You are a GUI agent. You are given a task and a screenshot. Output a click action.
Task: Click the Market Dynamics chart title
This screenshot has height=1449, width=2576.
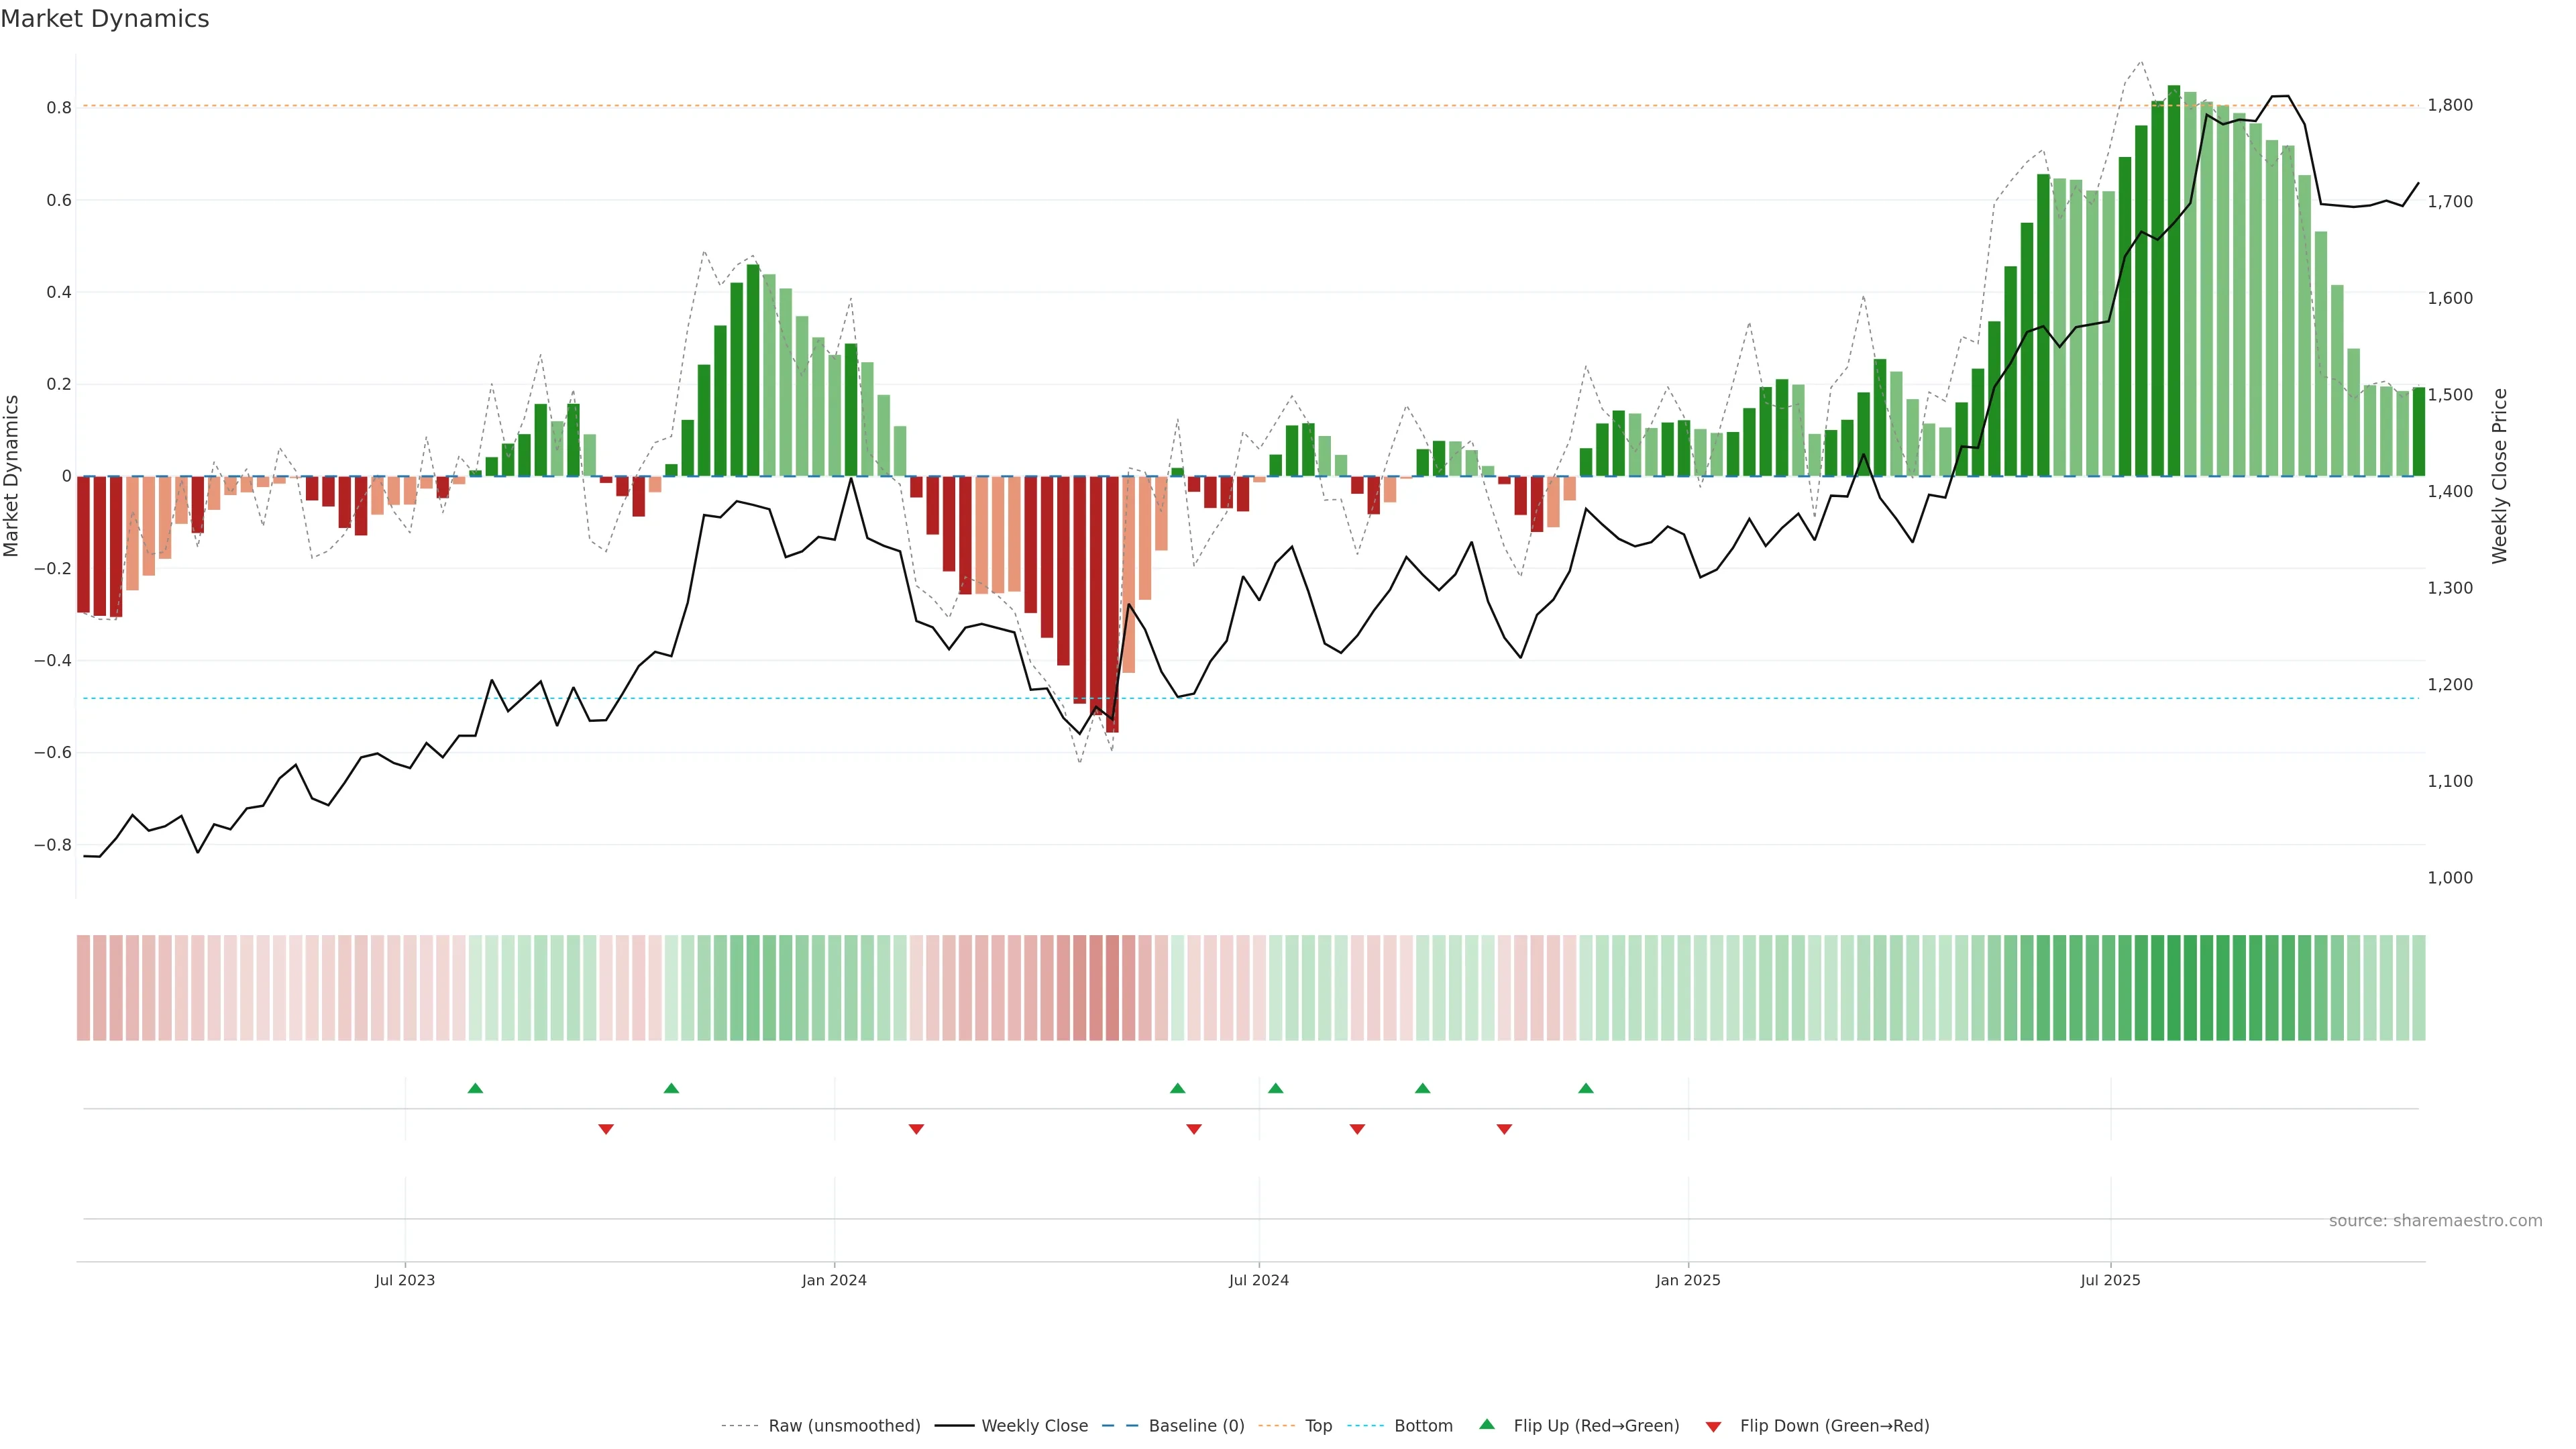pyautogui.click(x=105, y=19)
